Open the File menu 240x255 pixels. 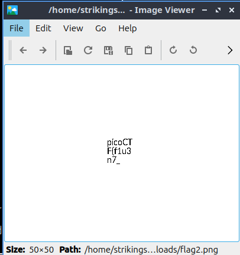(x=17, y=28)
